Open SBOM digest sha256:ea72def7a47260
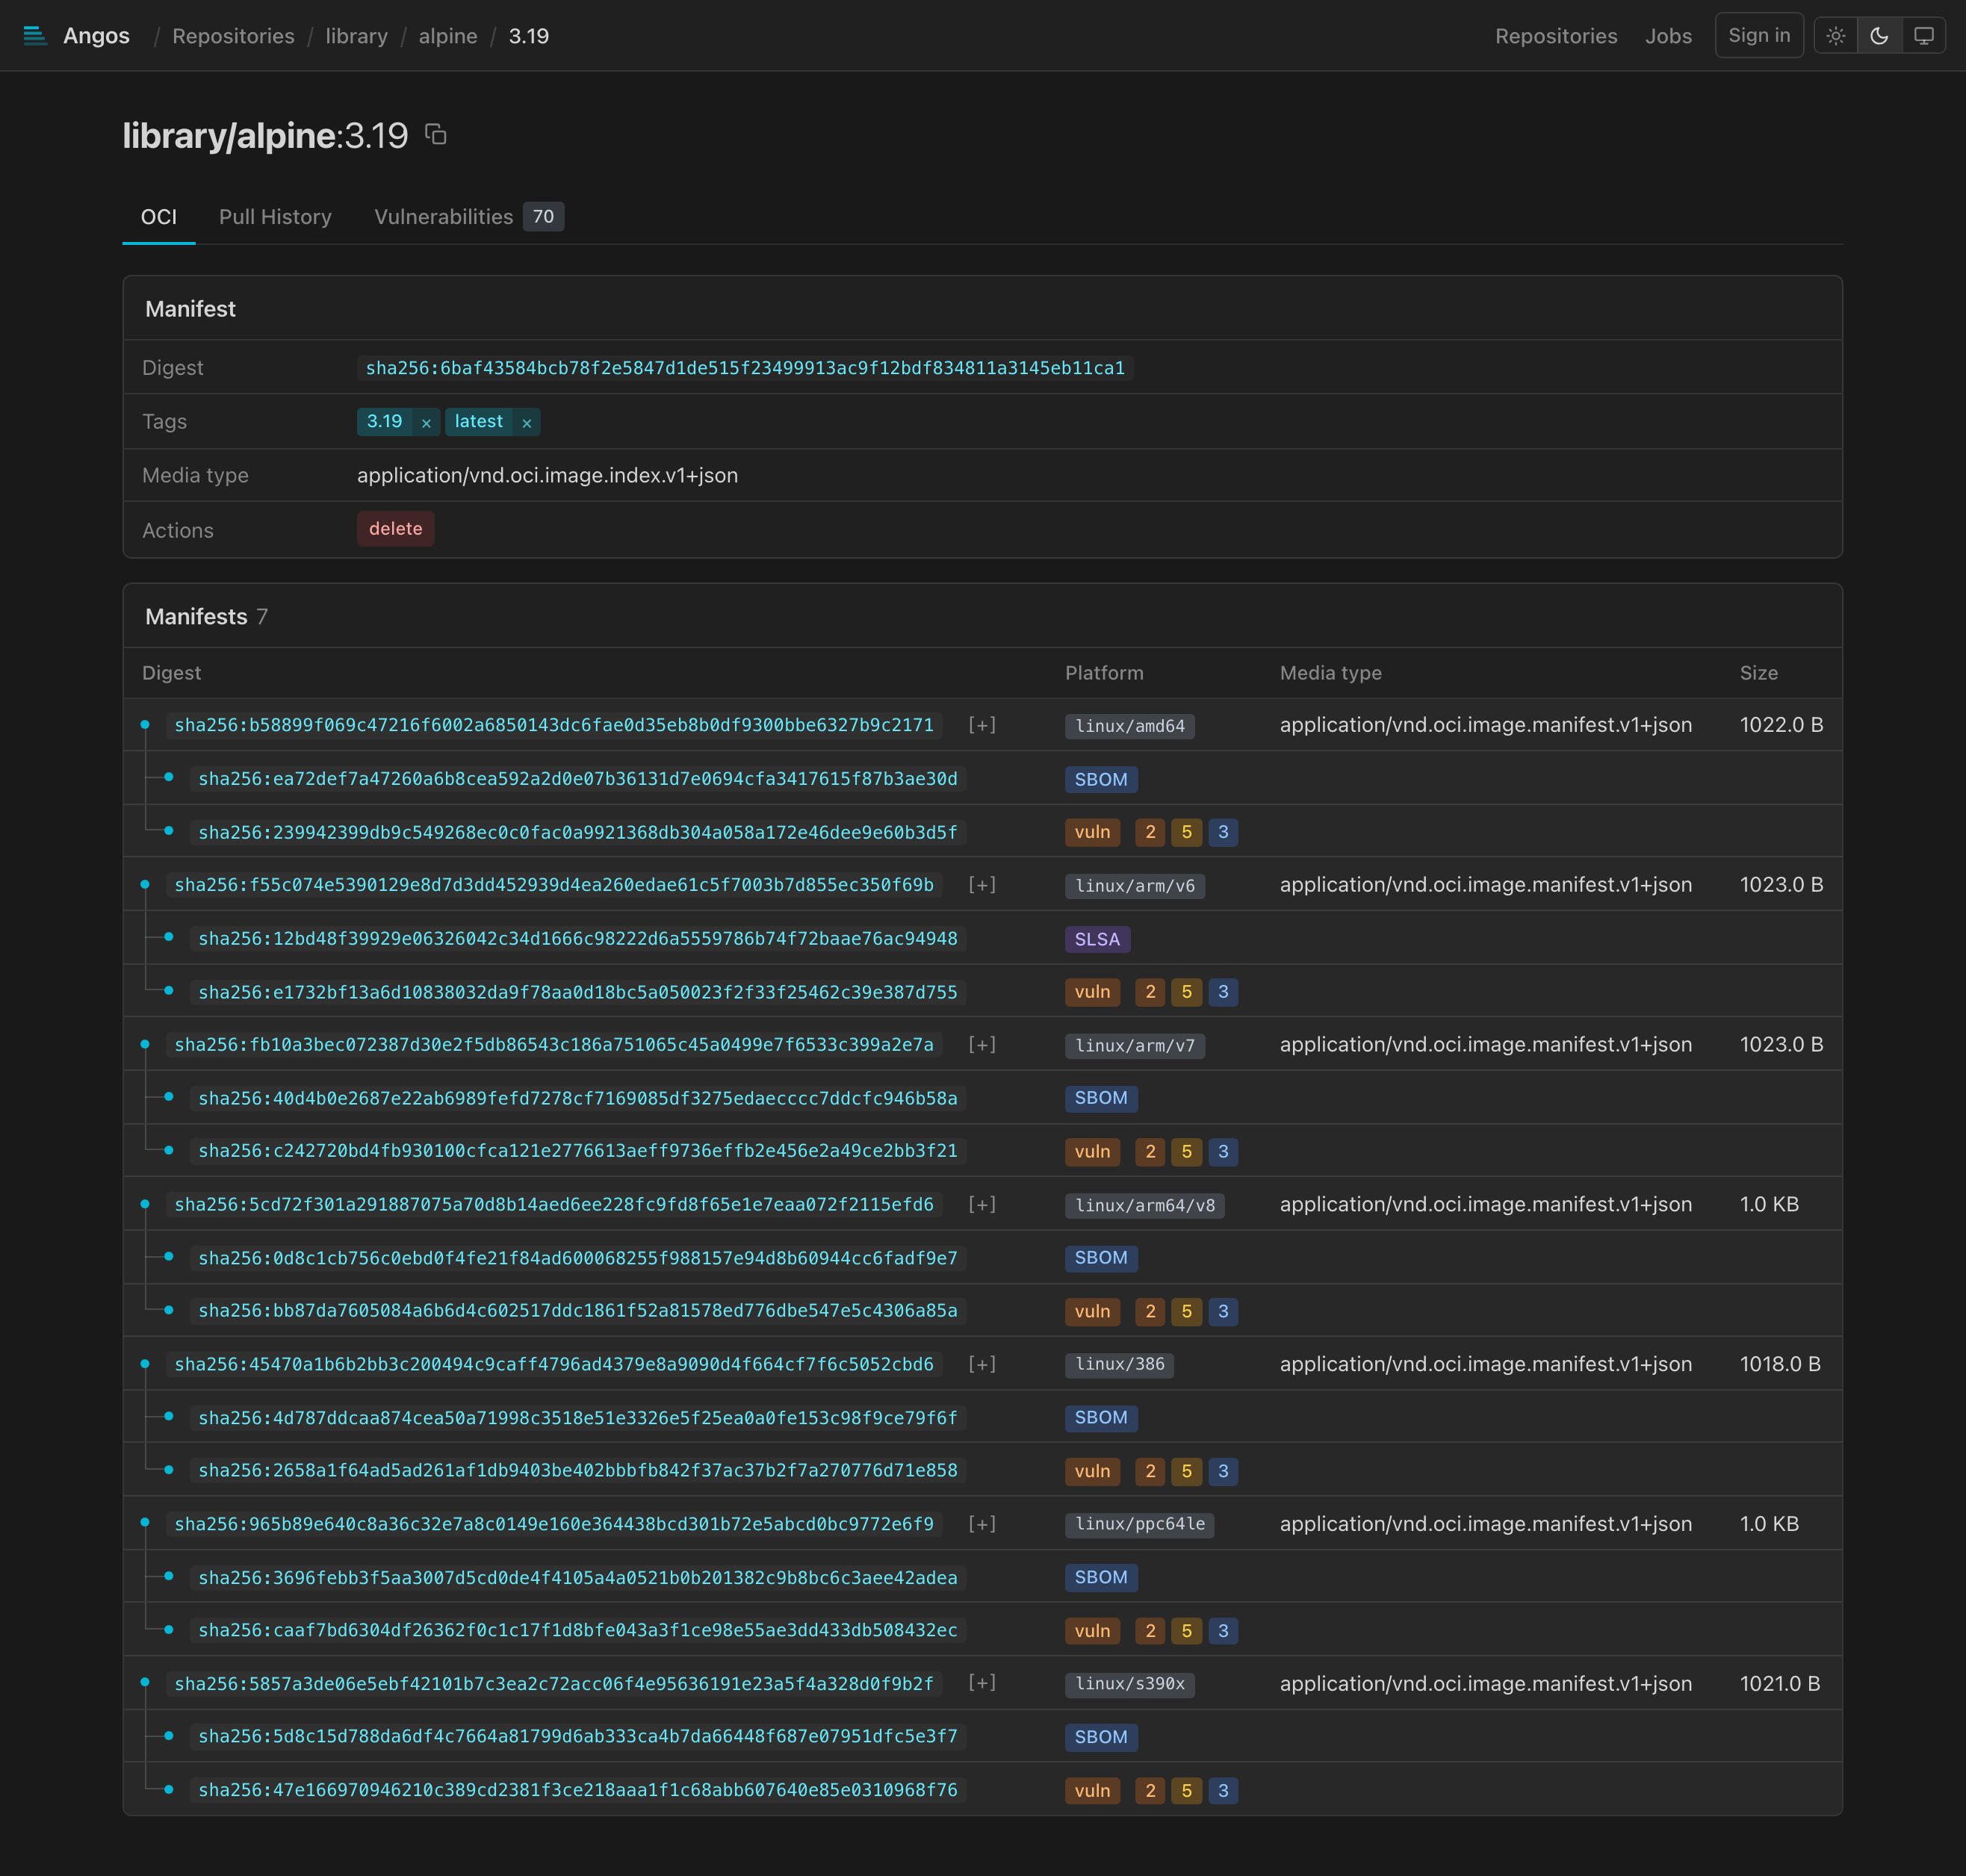The image size is (1966, 1876). pyautogui.click(x=578, y=779)
